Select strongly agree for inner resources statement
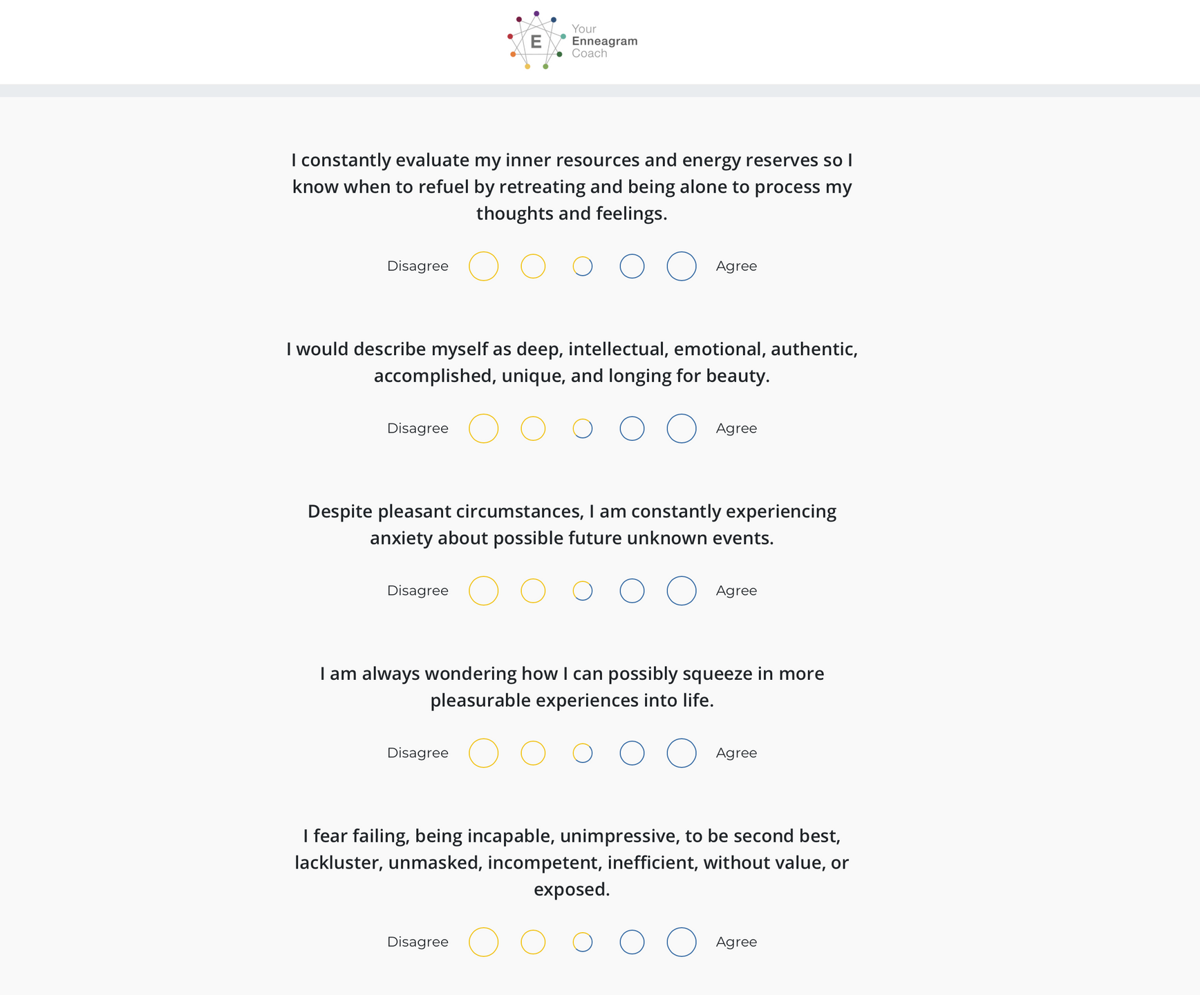 (681, 266)
